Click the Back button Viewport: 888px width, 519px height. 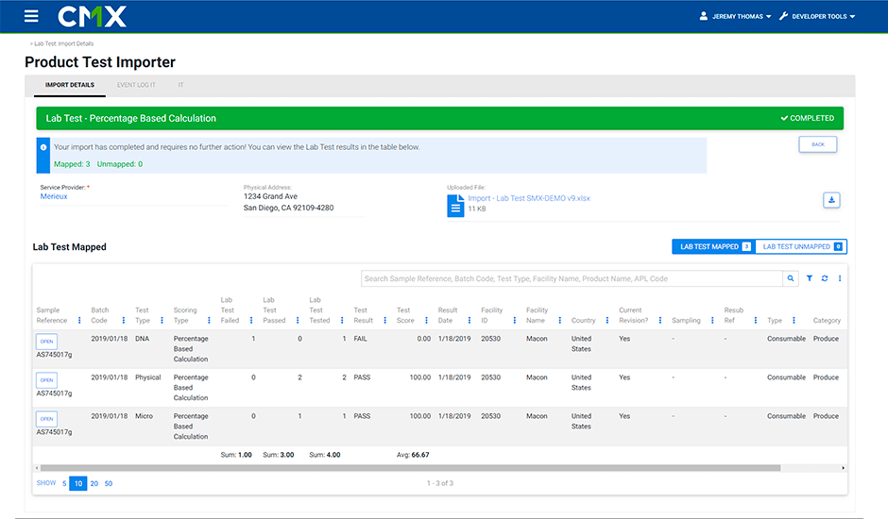(818, 144)
